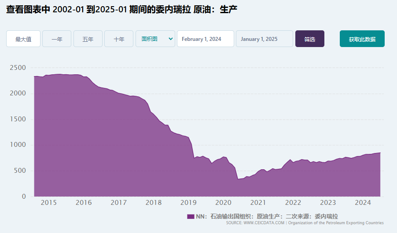Click the 2024 label on x-axis
Screen dimensions: 397x233
(x=363, y=203)
